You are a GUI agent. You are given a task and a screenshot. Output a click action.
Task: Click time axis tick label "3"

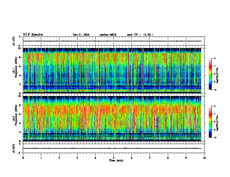pyautogui.click(x=77, y=158)
